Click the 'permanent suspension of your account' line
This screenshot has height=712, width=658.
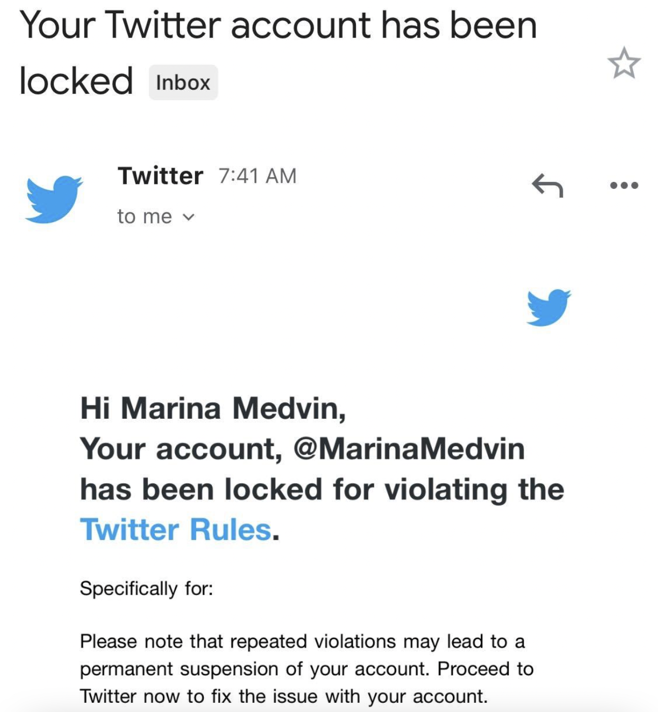coord(307,669)
